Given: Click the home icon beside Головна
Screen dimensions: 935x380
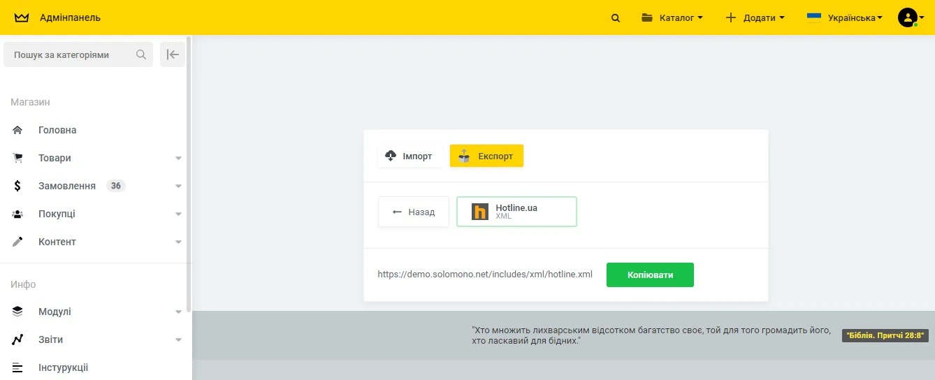Looking at the screenshot, I should [17, 130].
